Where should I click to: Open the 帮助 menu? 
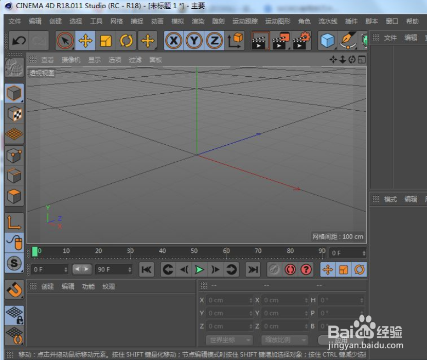click(412, 21)
